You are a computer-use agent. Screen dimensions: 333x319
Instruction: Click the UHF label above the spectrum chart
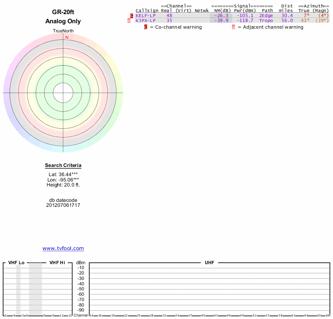click(209, 263)
